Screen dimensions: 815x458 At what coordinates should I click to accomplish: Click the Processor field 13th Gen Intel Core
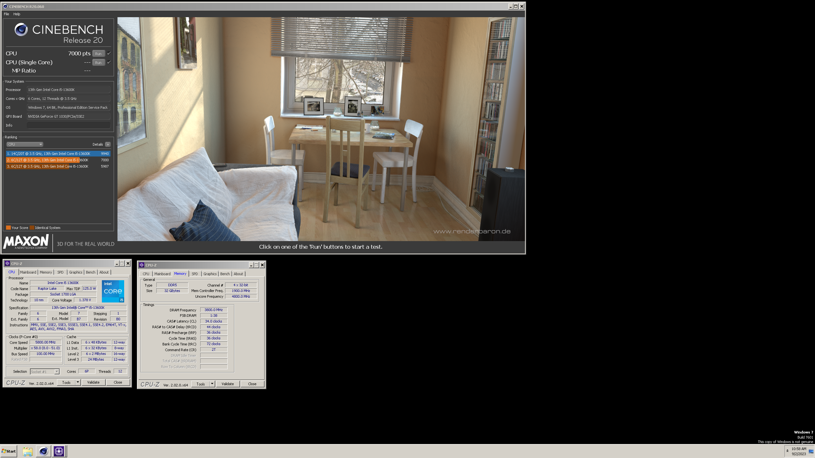pyautogui.click(x=68, y=90)
